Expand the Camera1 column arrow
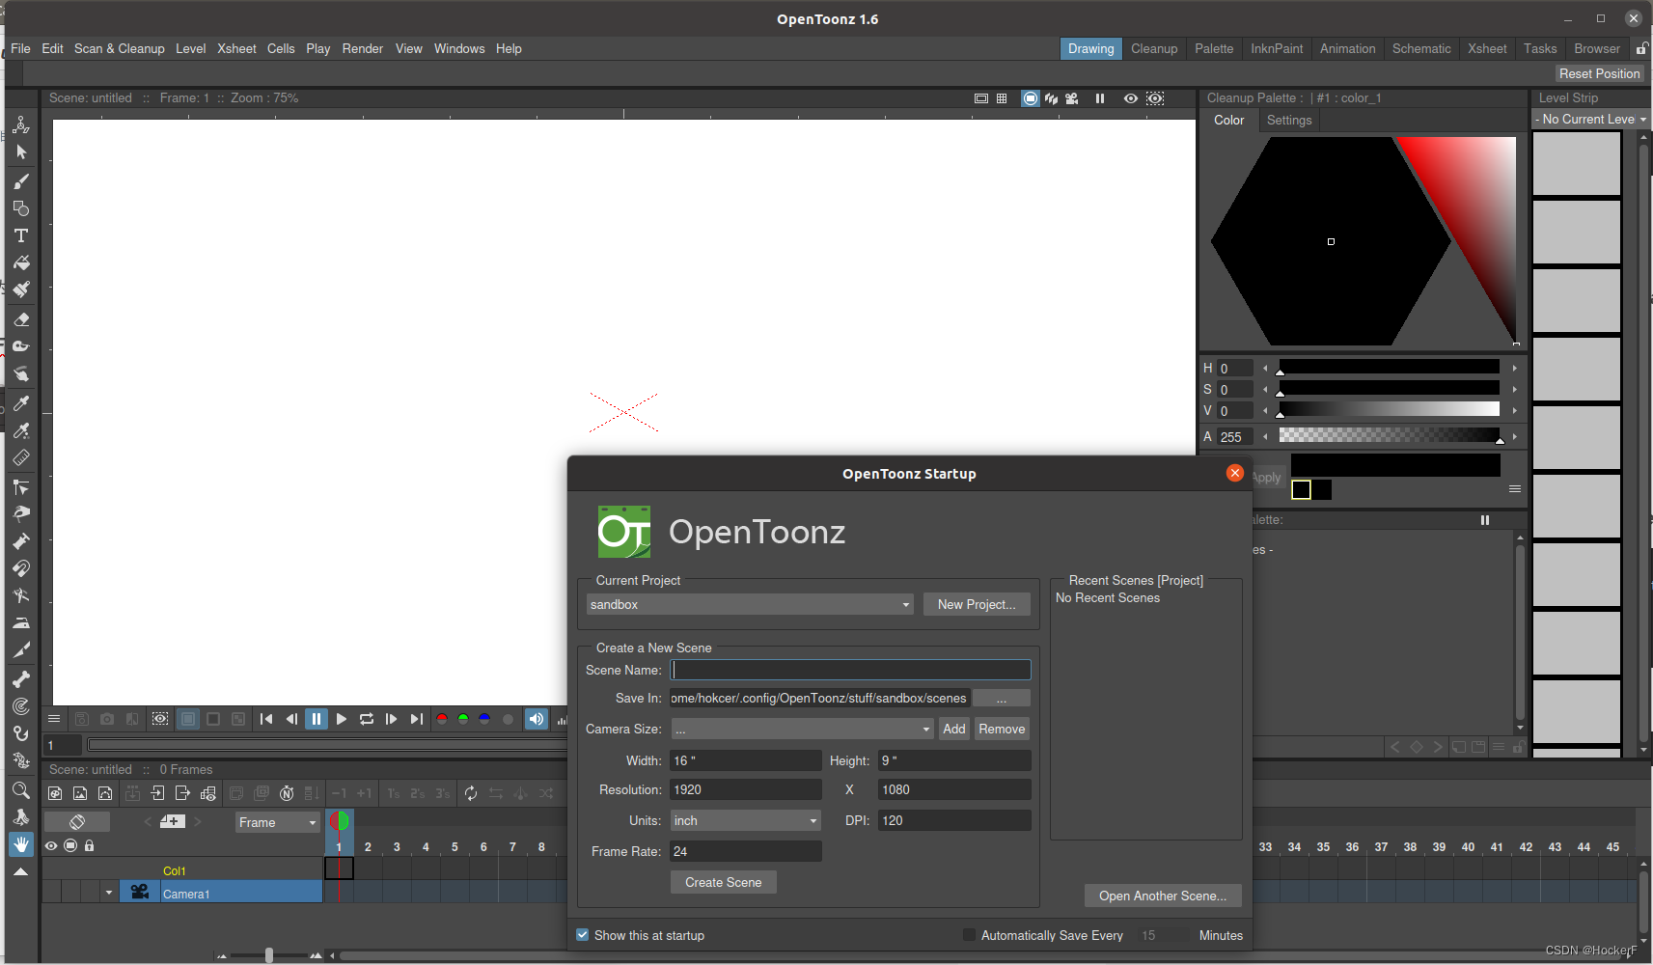Viewport: 1653px width, 965px height. click(109, 893)
